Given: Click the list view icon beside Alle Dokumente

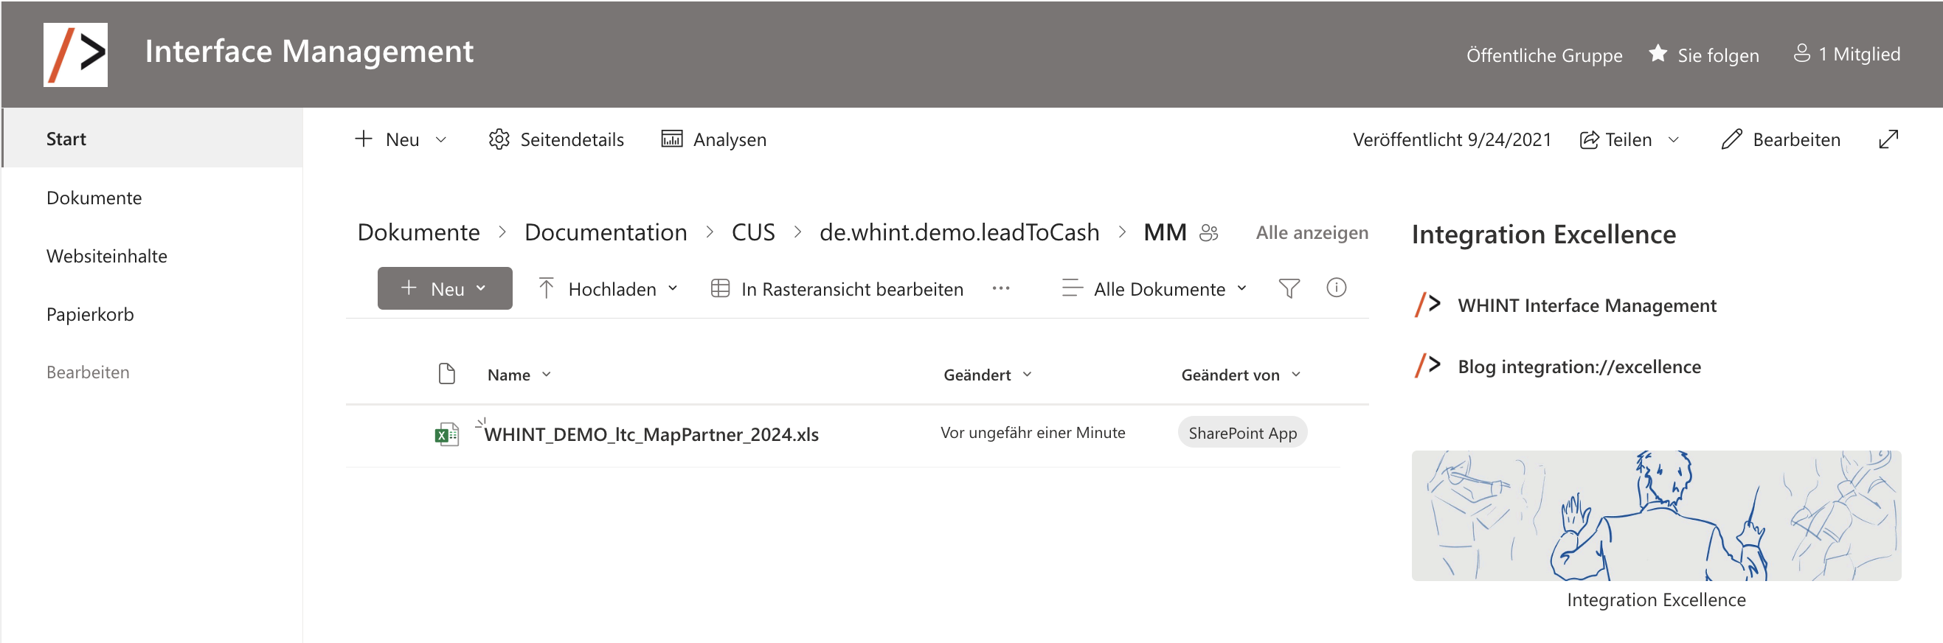Looking at the screenshot, I should coord(1072,288).
